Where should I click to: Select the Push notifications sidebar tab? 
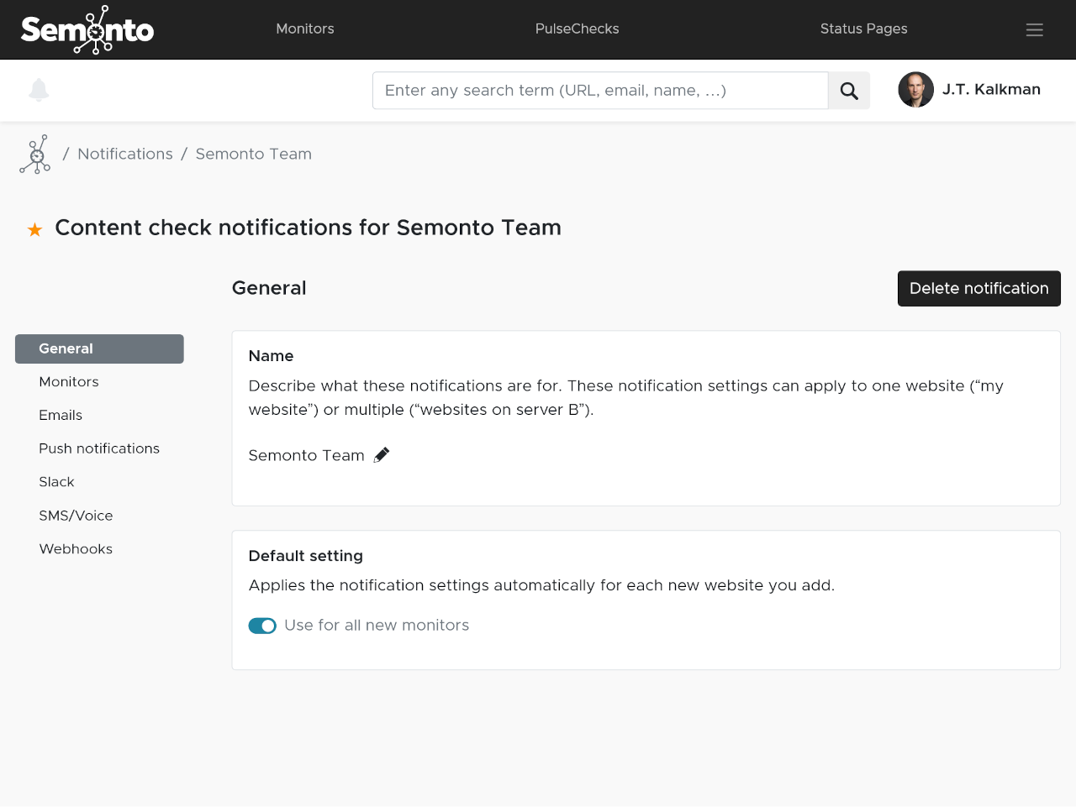click(x=99, y=448)
